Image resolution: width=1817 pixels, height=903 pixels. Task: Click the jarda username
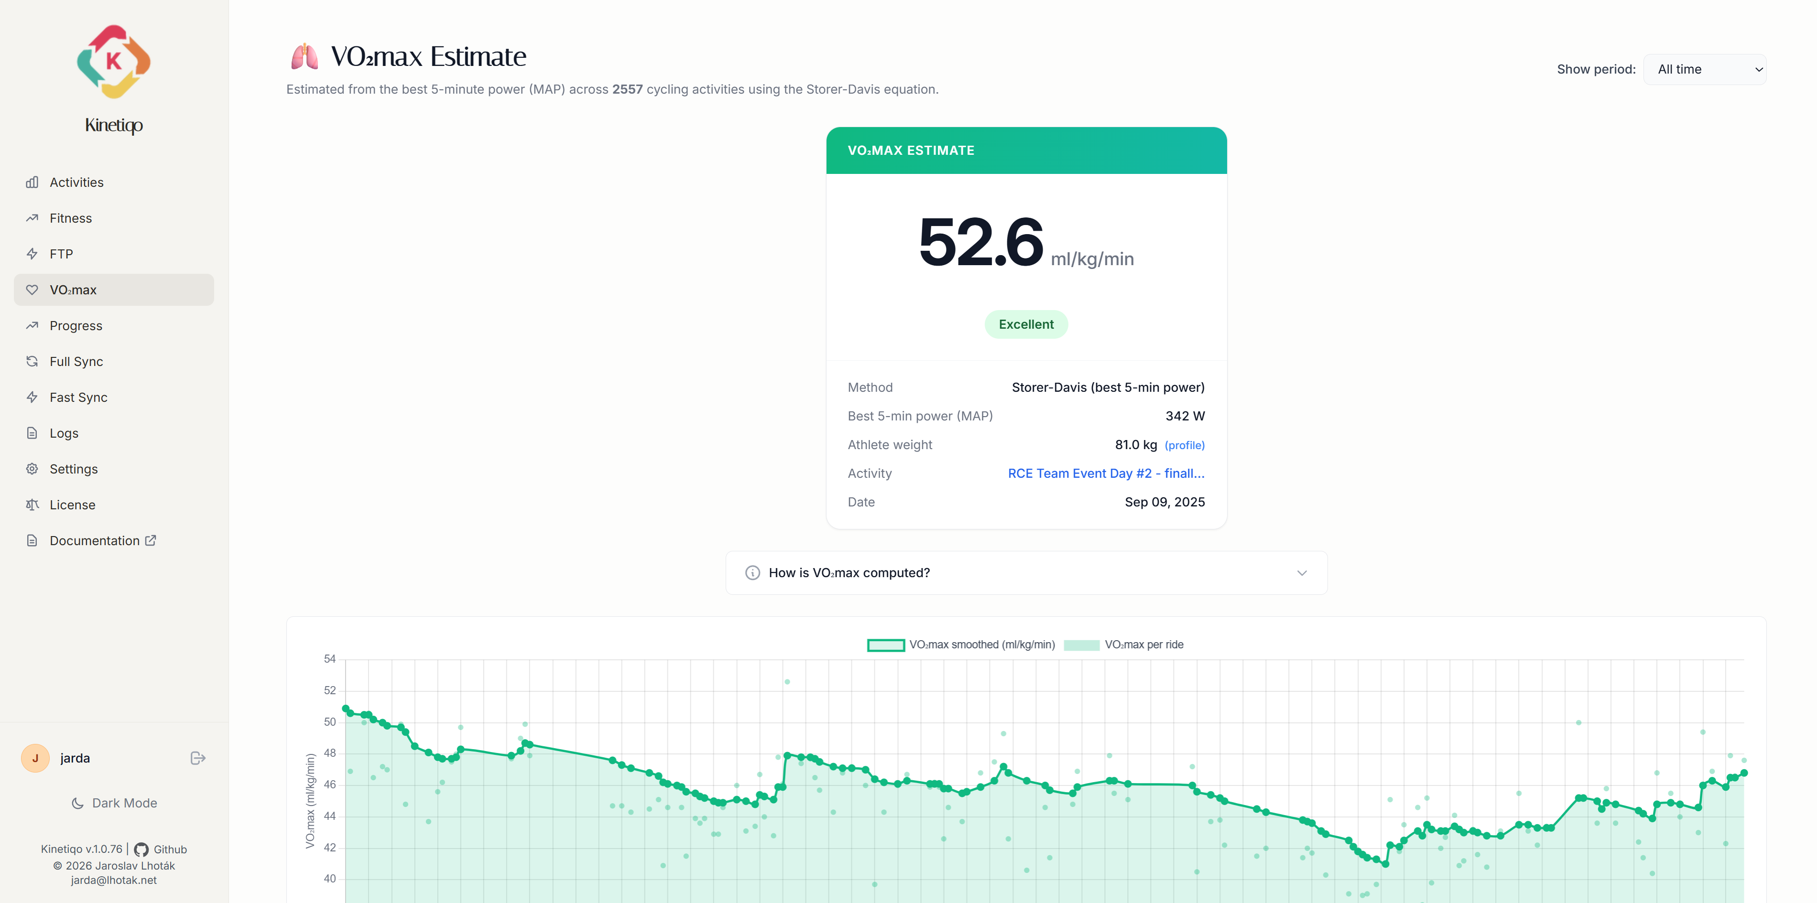(75, 759)
